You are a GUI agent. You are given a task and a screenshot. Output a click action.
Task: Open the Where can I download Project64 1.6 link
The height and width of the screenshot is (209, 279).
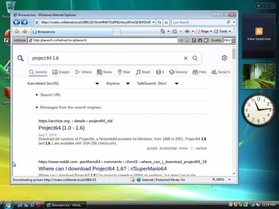(x=103, y=168)
